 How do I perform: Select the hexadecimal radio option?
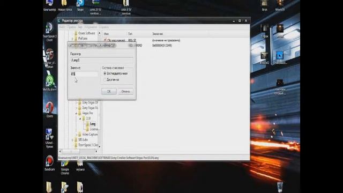[x=105, y=73]
